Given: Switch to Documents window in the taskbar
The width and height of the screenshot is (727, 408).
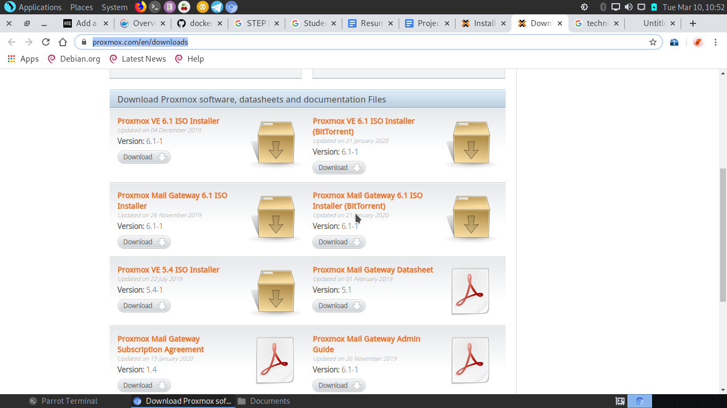Looking at the screenshot, I should pos(265,401).
